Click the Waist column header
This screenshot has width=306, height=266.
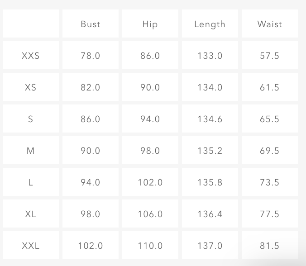[269, 24]
